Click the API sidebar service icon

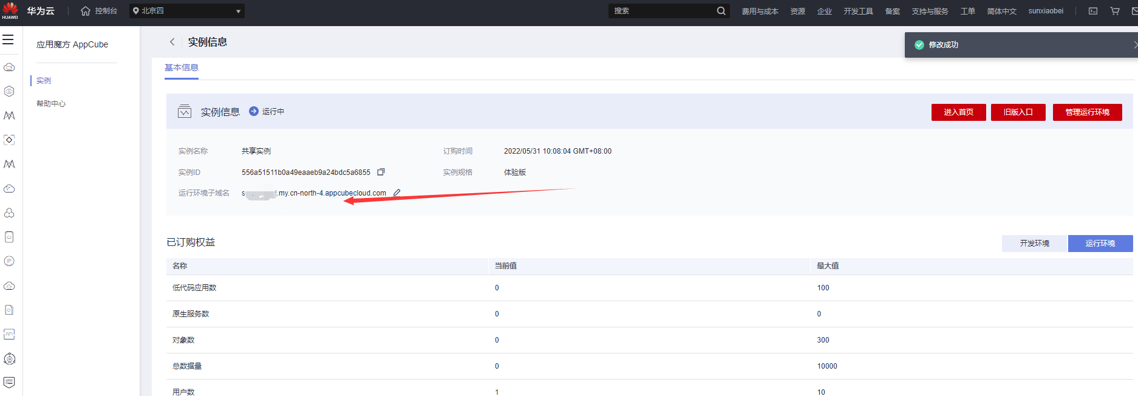[x=9, y=334]
